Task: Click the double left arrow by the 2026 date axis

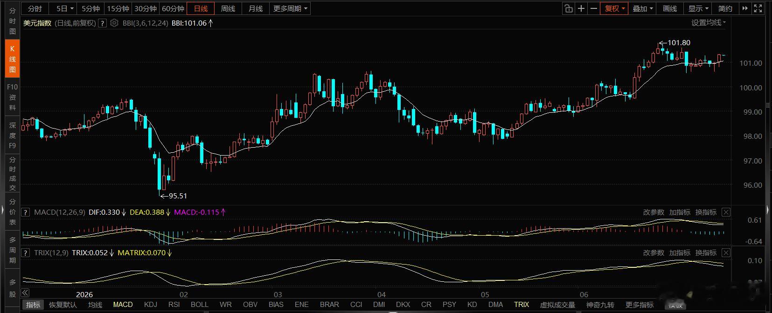Action: click(x=25, y=293)
